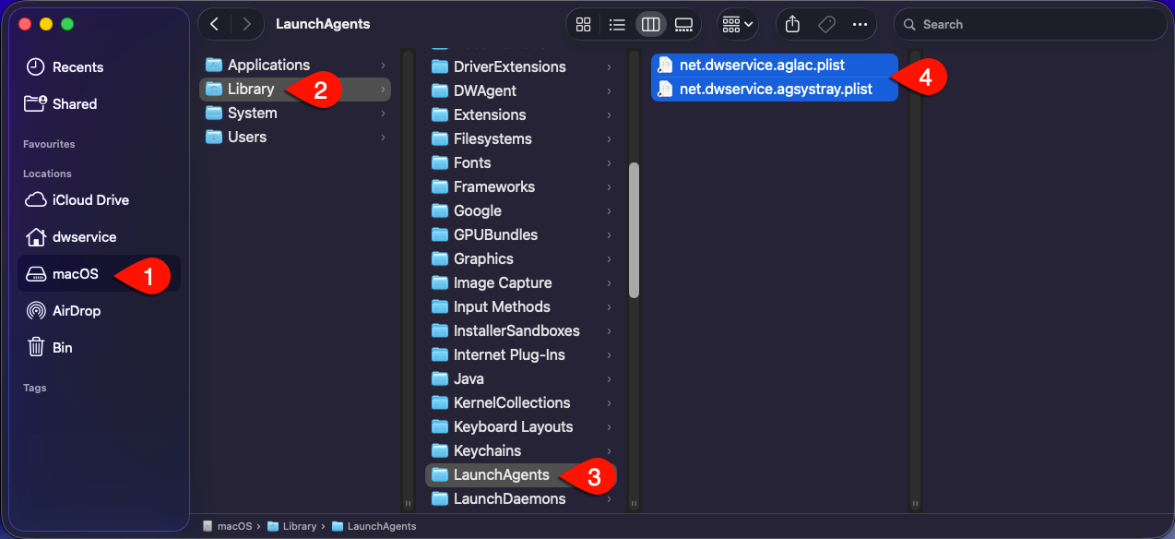This screenshot has width=1175, height=539.
Task: Click the Search field
Action: click(1030, 24)
